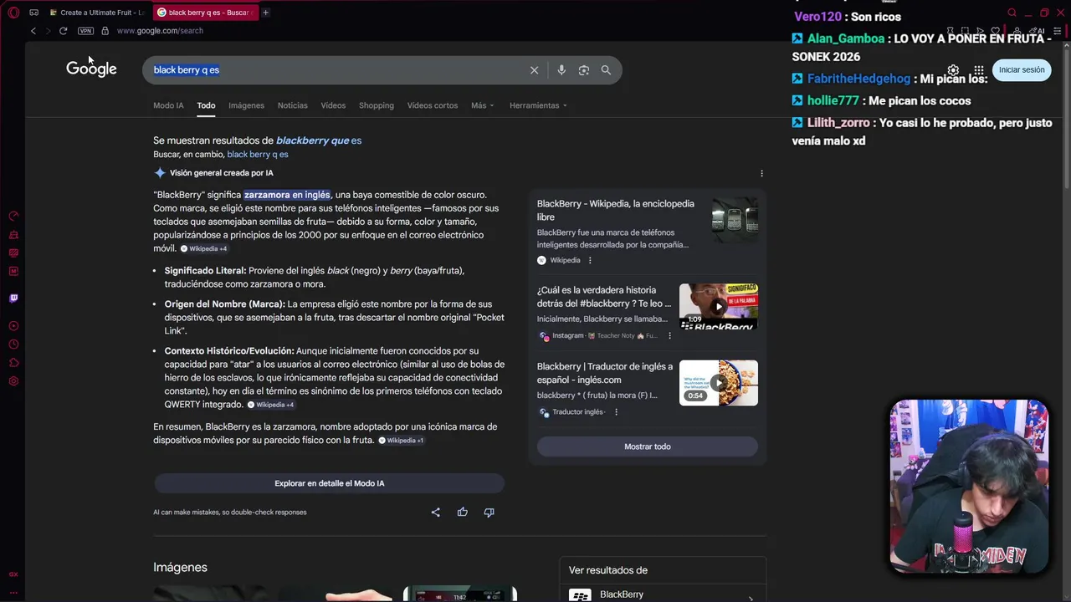Share the AI overview

(x=435, y=512)
